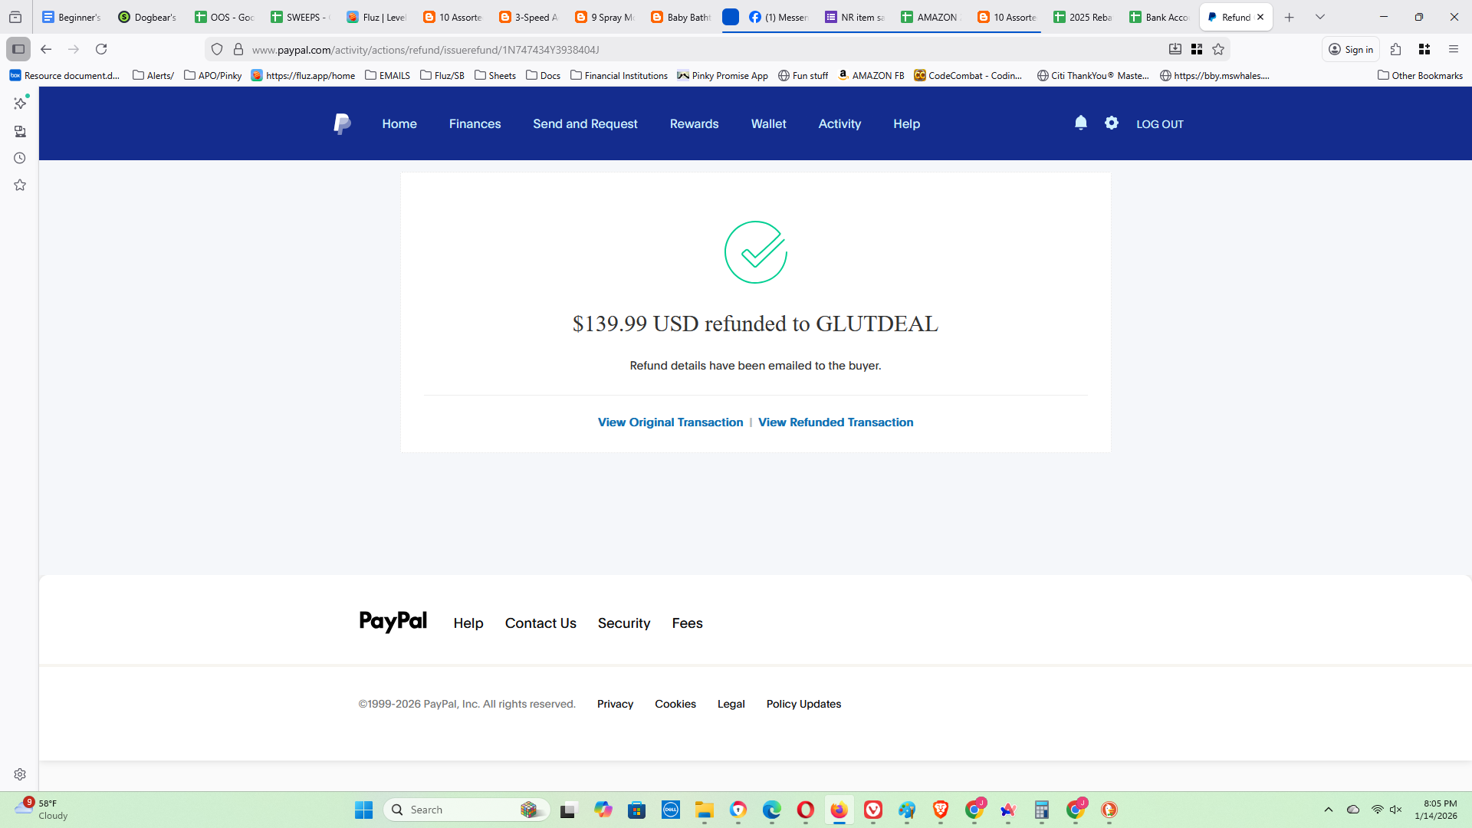Reload the current page
The image size is (1472, 828).
pyautogui.click(x=101, y=49)
